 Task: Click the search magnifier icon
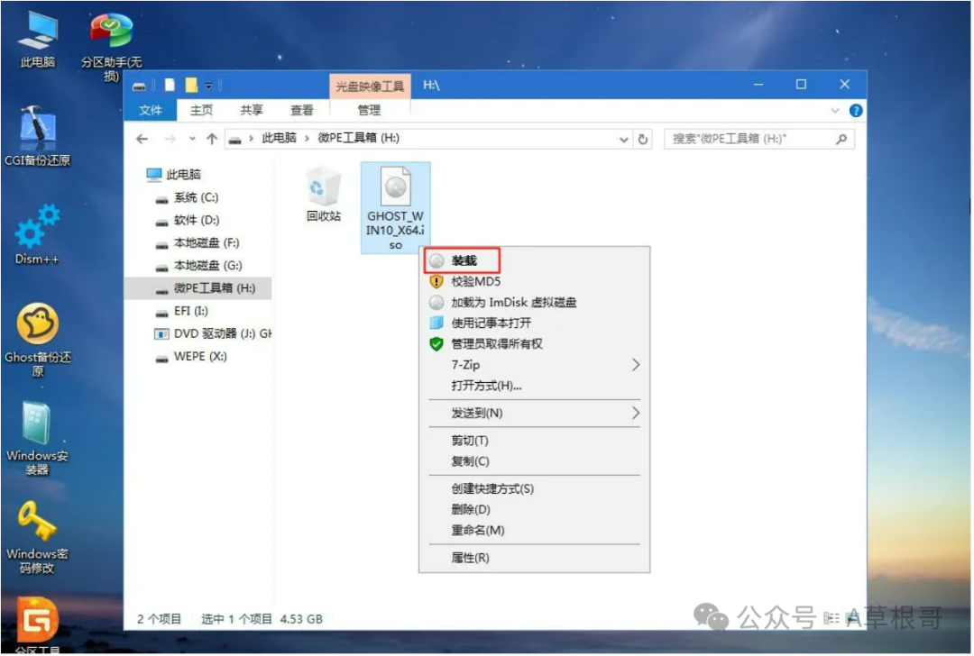(x=841, y=139)
